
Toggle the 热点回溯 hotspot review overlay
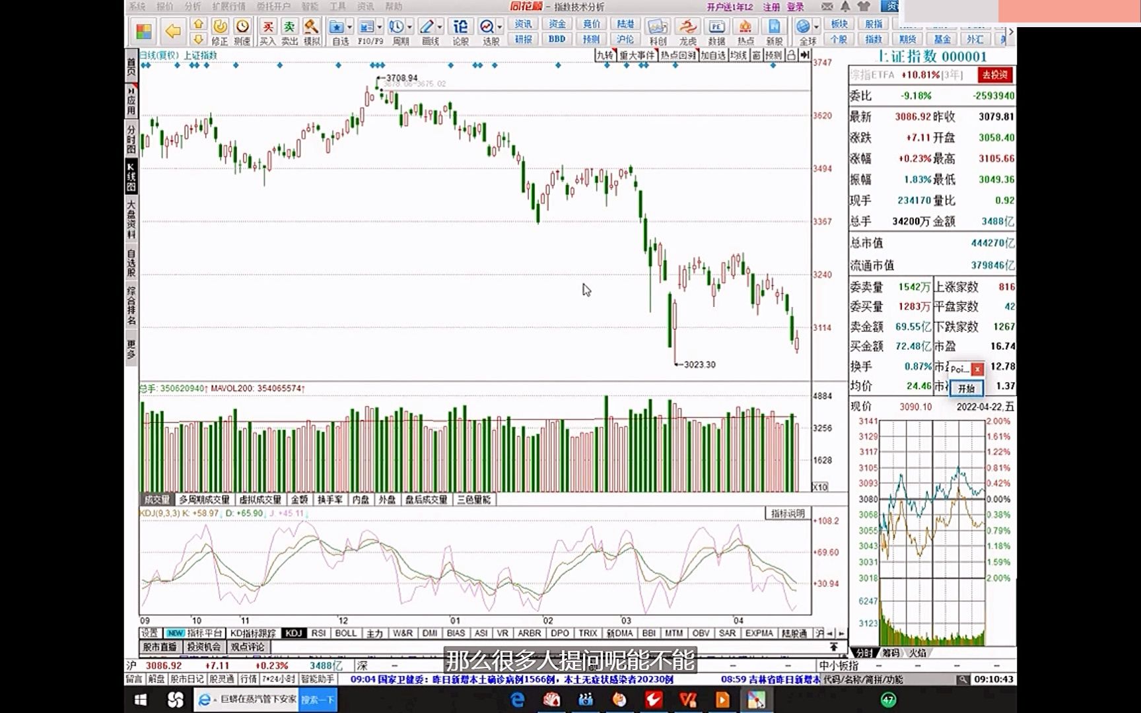point(679,55)
